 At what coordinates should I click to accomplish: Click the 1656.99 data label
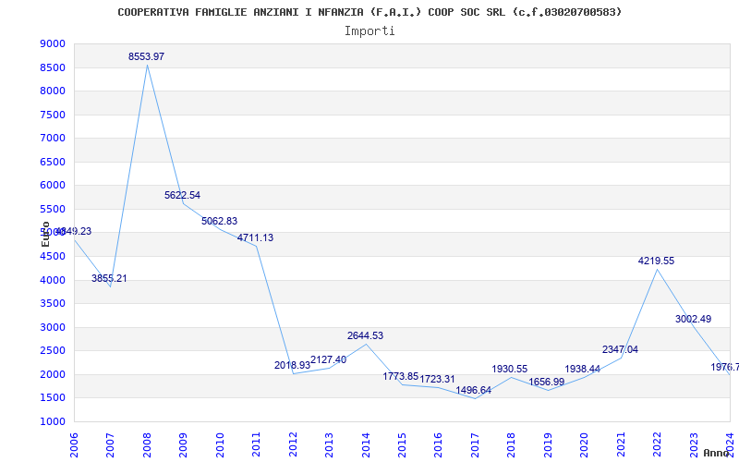click(x=546, y=383)
